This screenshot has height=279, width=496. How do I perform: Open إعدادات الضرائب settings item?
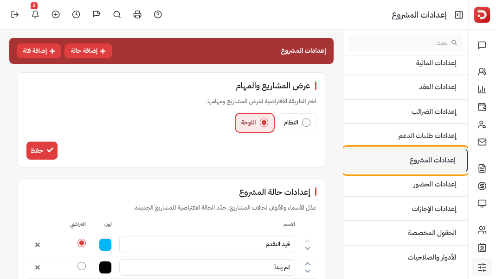click(405, 112)
